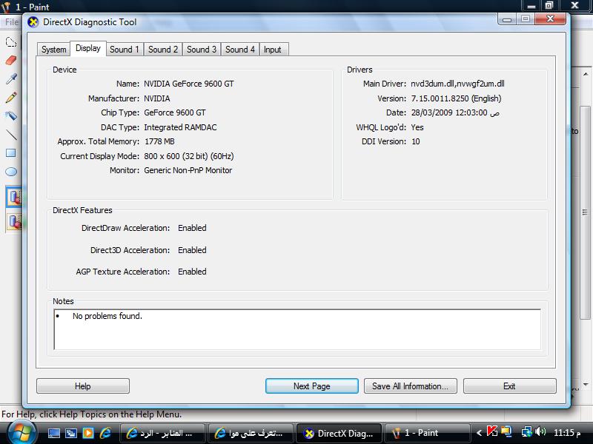593x444 pixels.
Task: Click the Show Desktop quick launch icon
Action: (x=53, y=433)
